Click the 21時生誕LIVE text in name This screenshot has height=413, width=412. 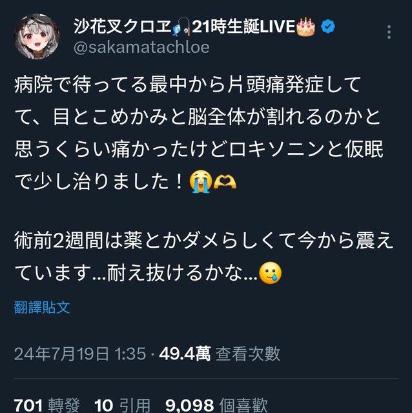click(x=243, y=26)
